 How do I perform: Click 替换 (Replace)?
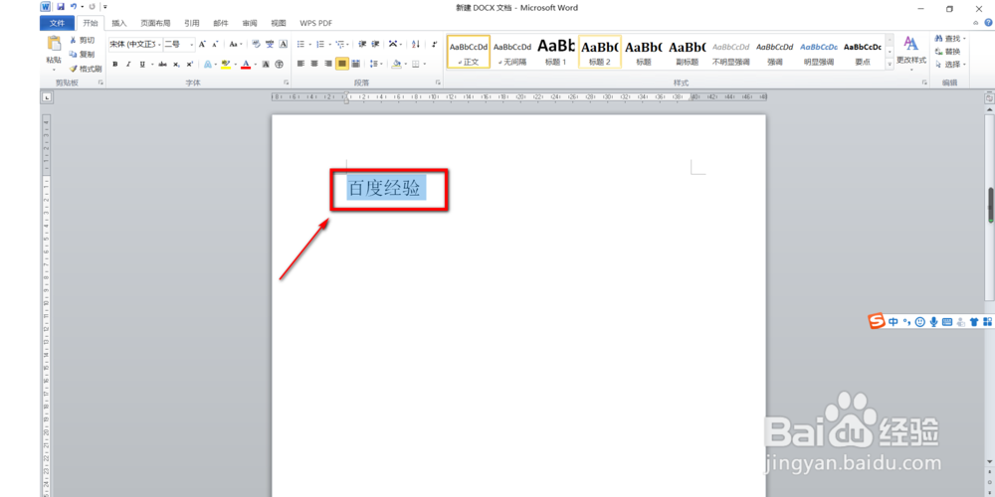click(948, 52)
